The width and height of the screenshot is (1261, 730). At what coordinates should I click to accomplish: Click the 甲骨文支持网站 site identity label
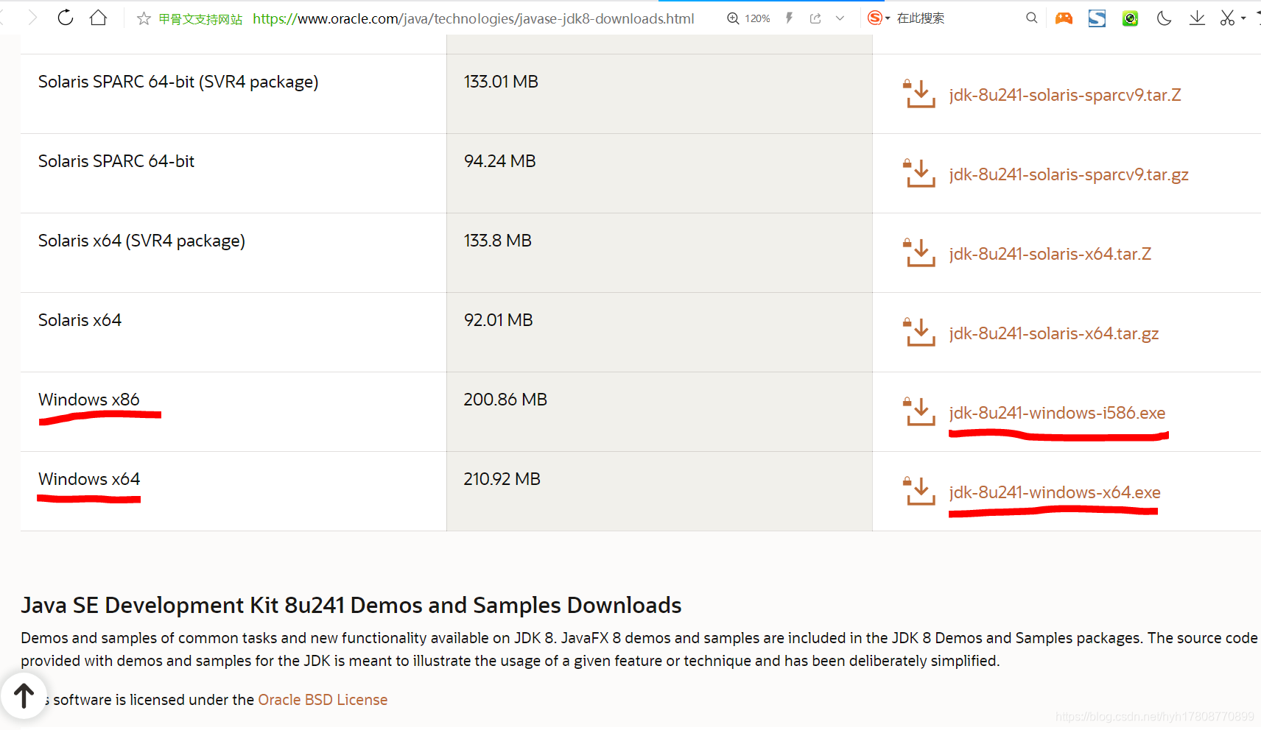[200, 19]
